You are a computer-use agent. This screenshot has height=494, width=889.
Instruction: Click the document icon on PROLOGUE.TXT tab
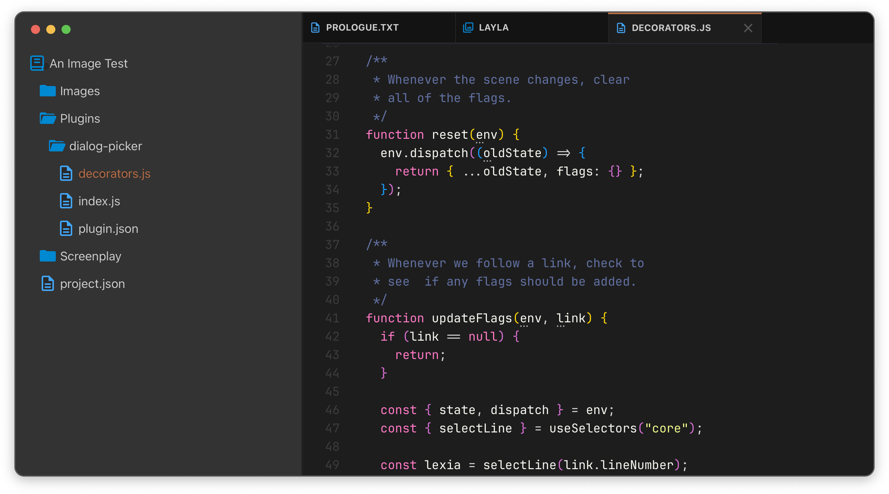click(x=315, y=28)
